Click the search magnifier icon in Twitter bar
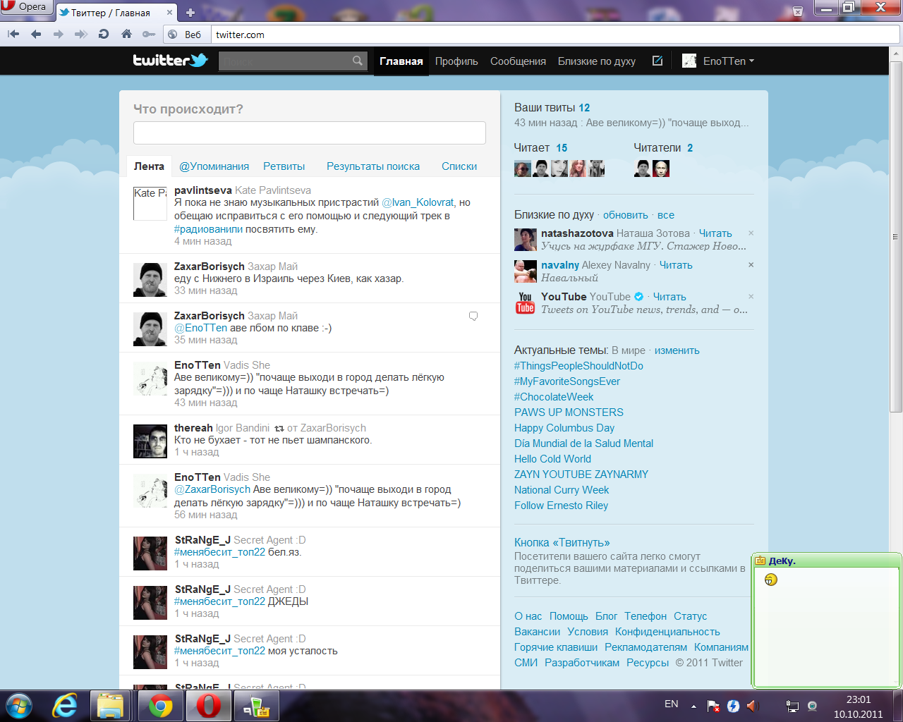Screen dimensions: 903x722 click(358, 61)
